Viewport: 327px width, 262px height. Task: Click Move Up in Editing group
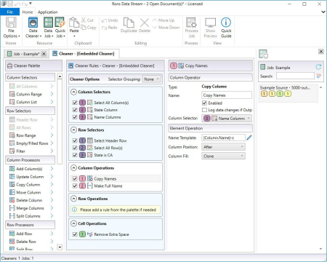163,20
